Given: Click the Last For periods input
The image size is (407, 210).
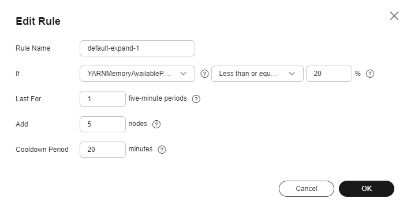Looking at the screenshot, I should click(x=103, y=99).
